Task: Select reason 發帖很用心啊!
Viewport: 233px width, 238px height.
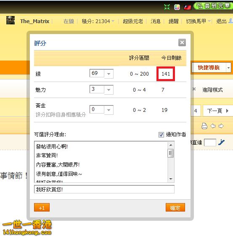Action: tap(52, 147)
